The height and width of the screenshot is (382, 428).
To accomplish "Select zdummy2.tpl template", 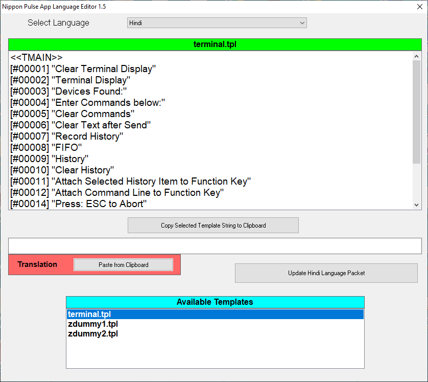I will 215,334.
